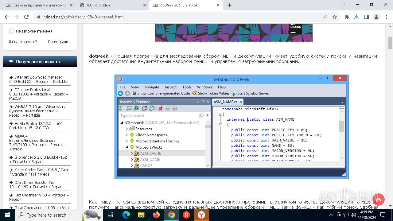
Task: Open the JetBrains dotPeek screenshot image
Action: (232, 127)
